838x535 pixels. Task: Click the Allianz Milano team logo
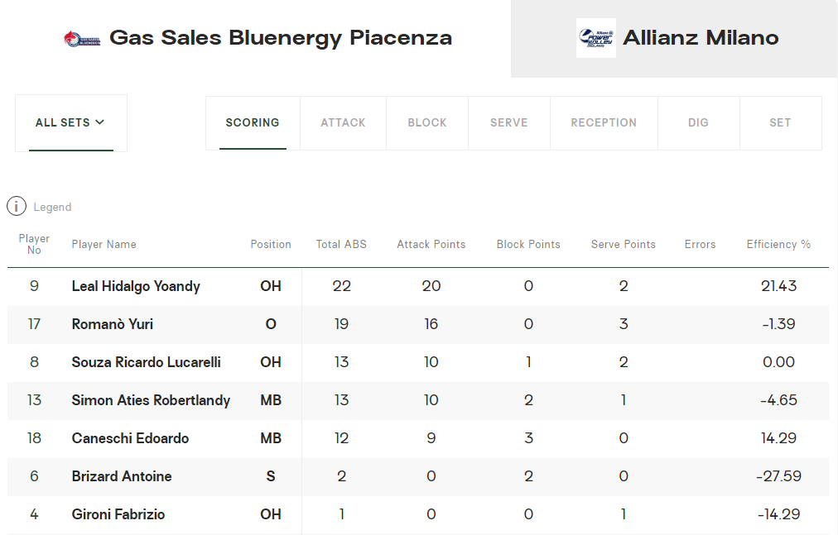tap(595, 38)
